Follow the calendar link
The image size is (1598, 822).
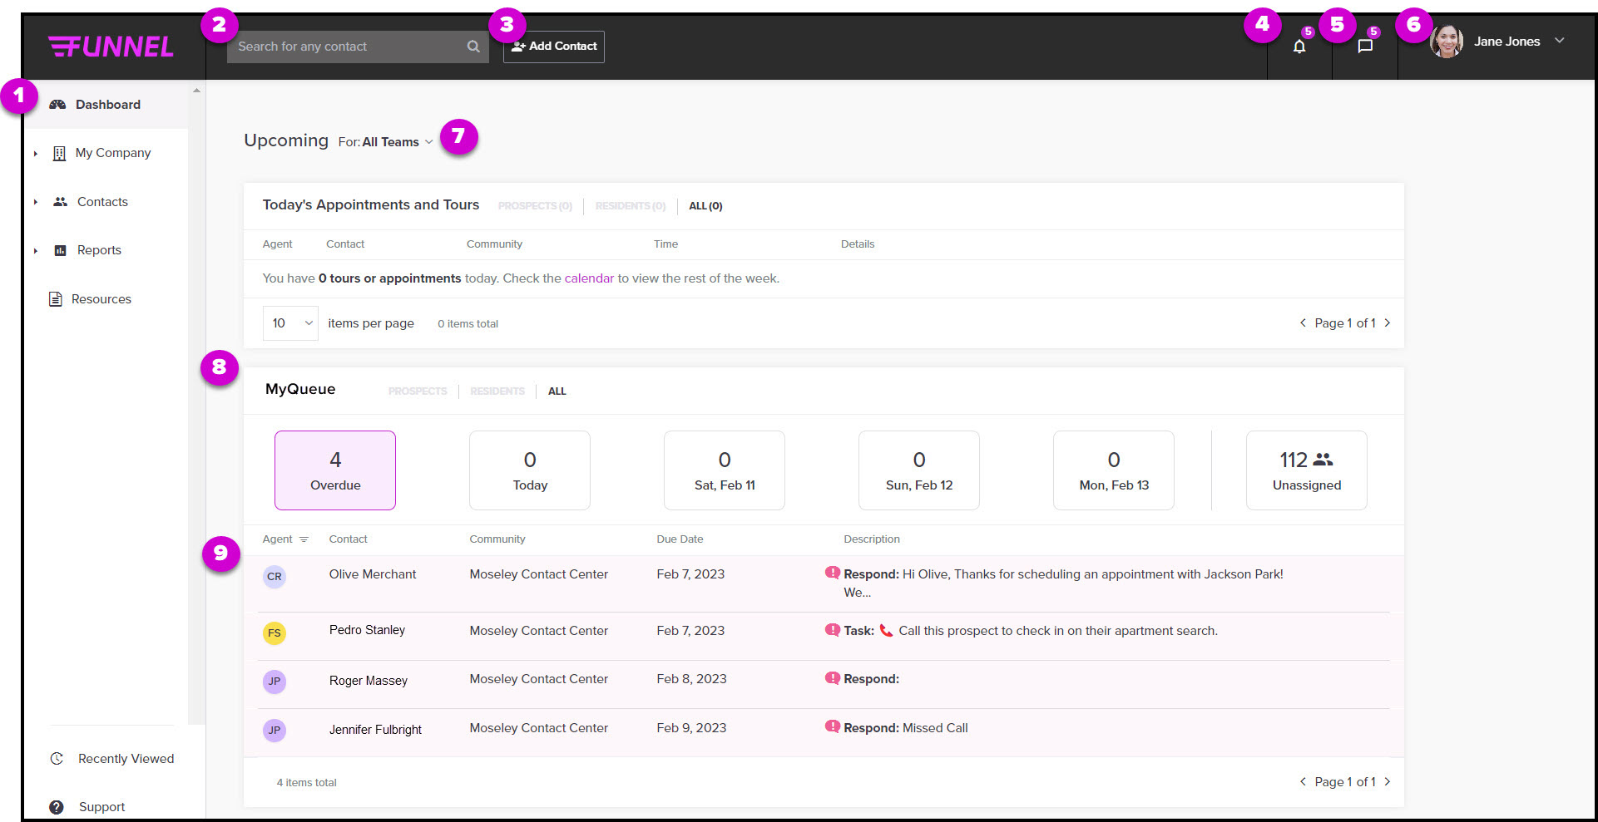pos(589,278)
